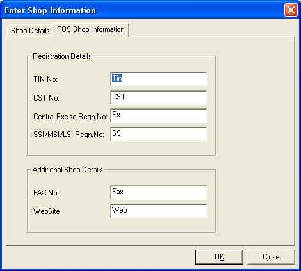301x271 pixels.
Task: Click the CST No: label
Action: [x=46, y=98]
